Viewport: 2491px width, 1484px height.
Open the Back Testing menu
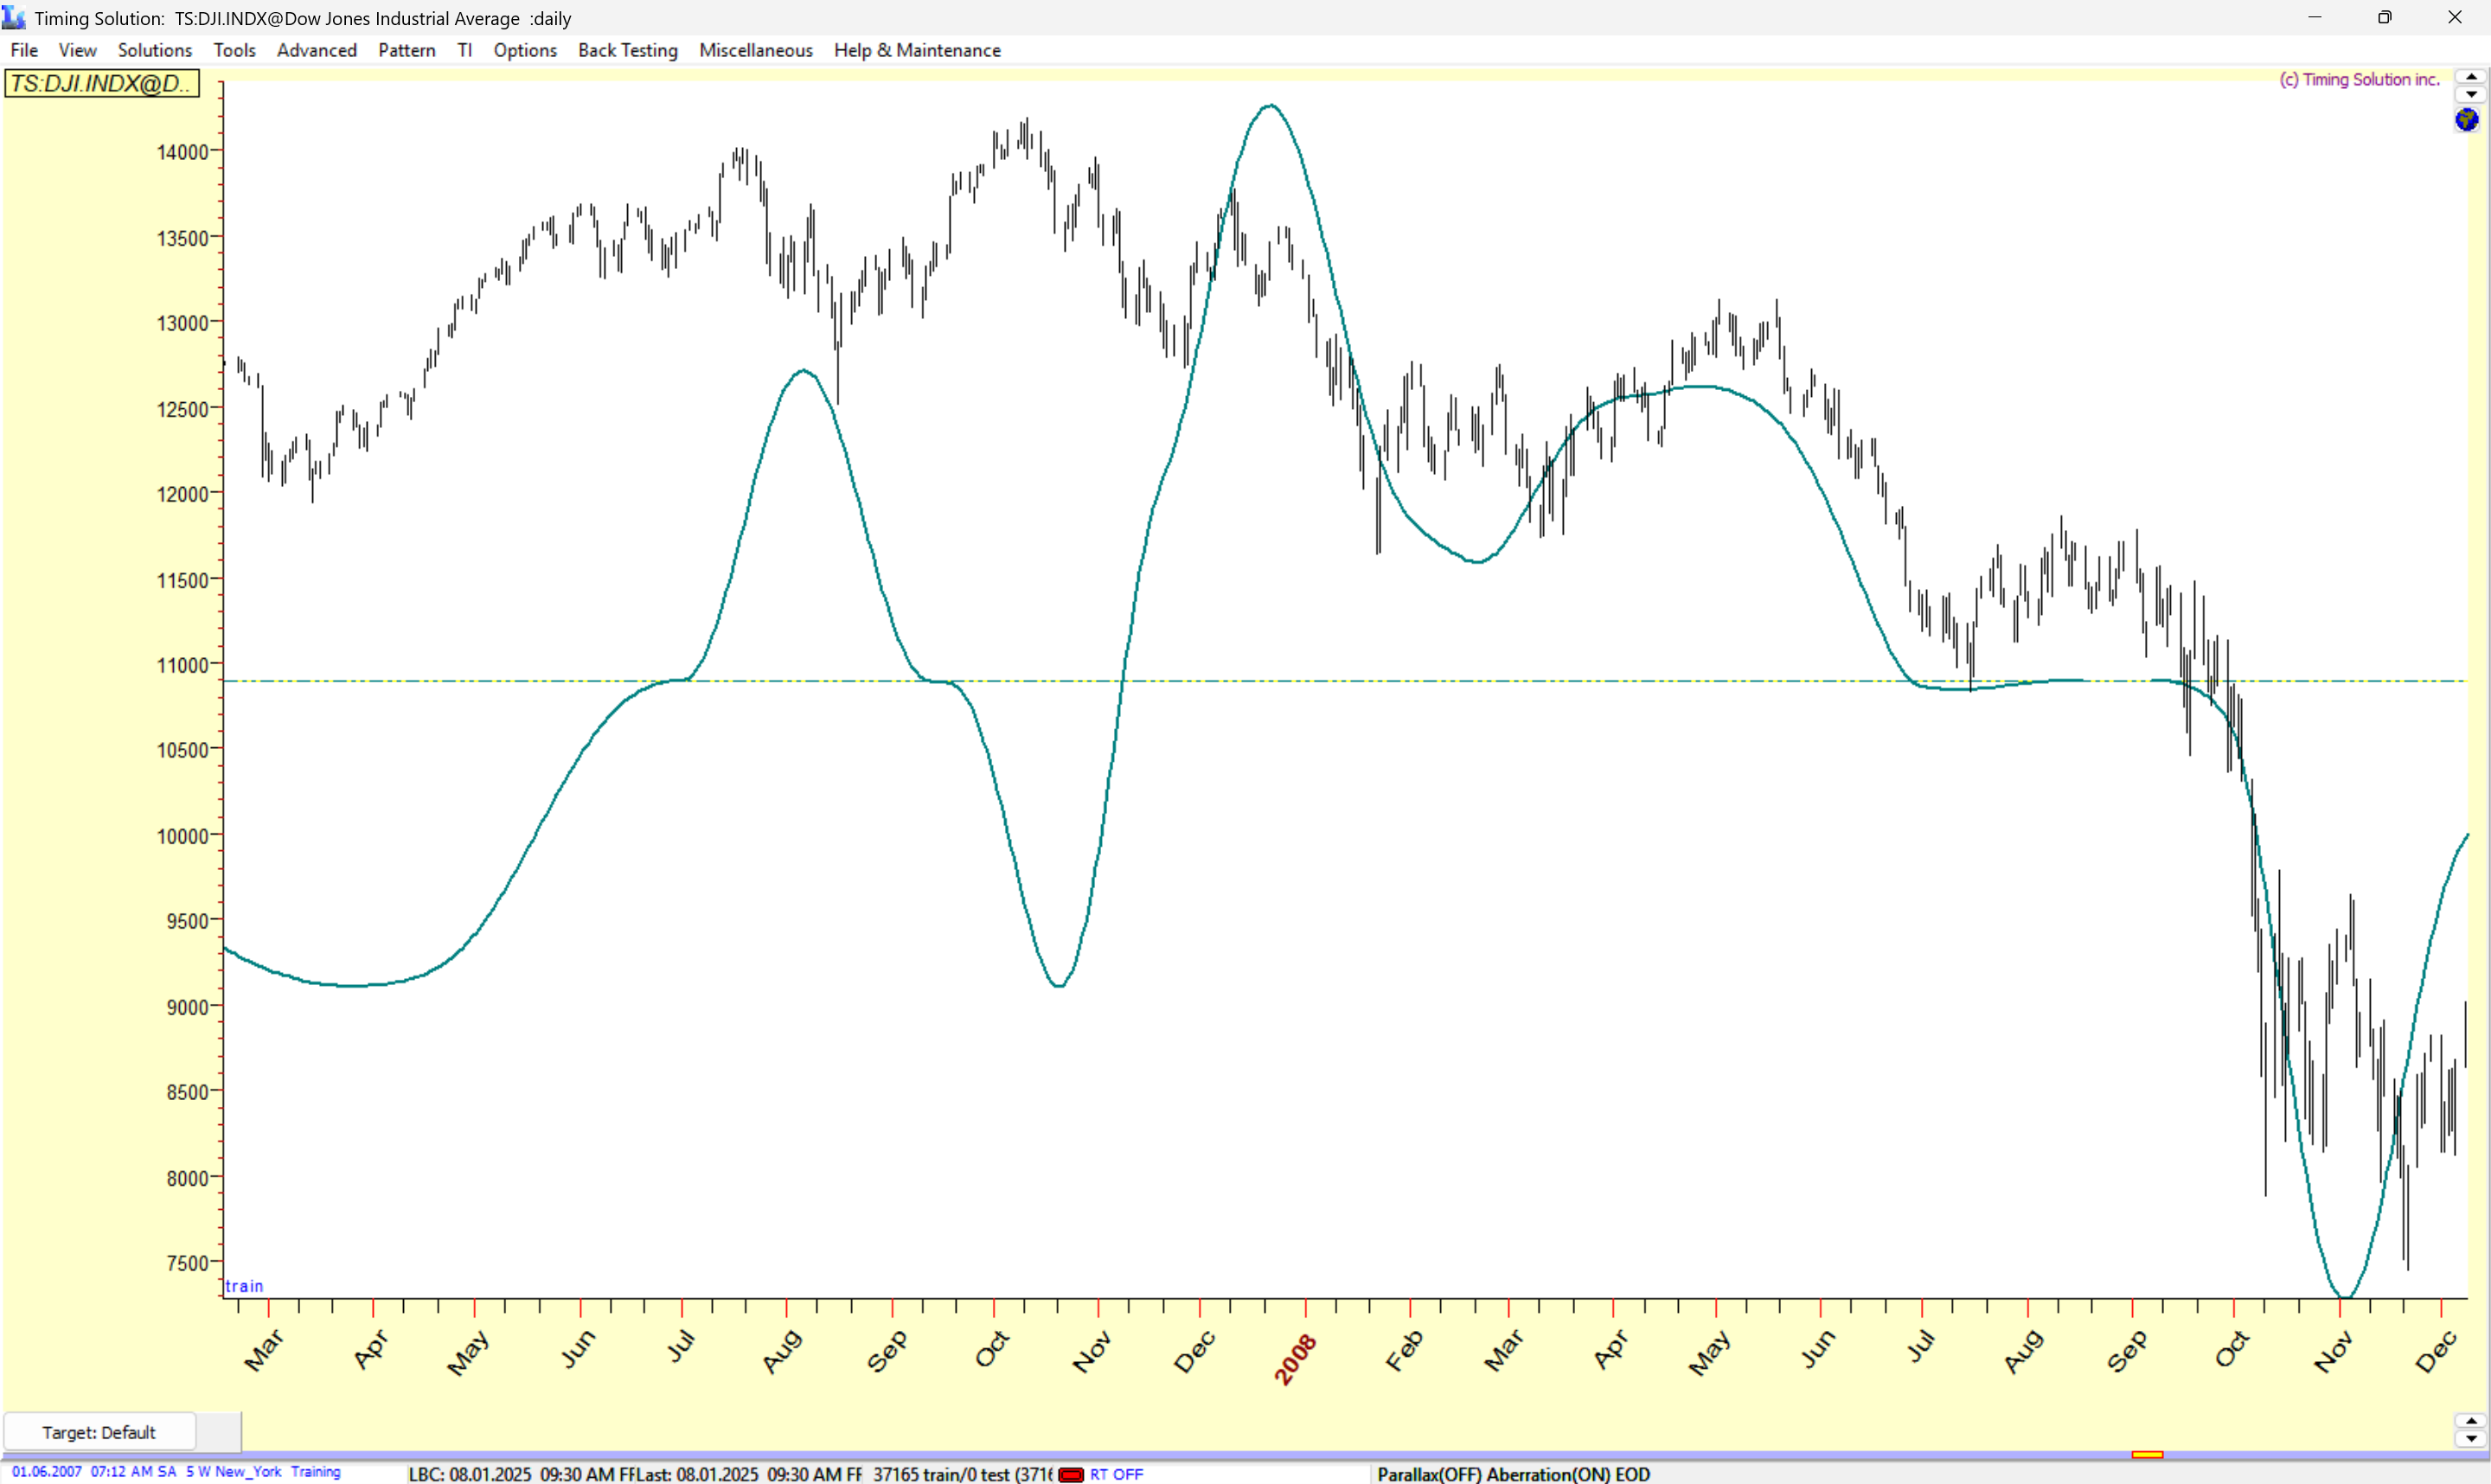(x=627, y=50)
